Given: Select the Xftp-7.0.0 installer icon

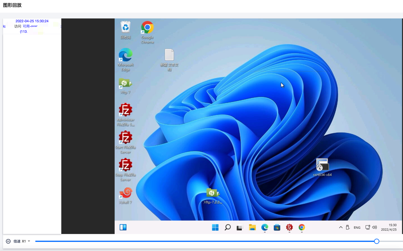Looking at the screenshot, I should pyautogui.click(x=213, y=196).
